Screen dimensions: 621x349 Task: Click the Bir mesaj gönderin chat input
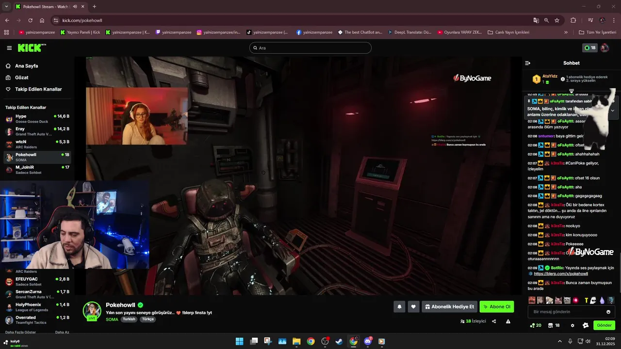click(572, 312)
